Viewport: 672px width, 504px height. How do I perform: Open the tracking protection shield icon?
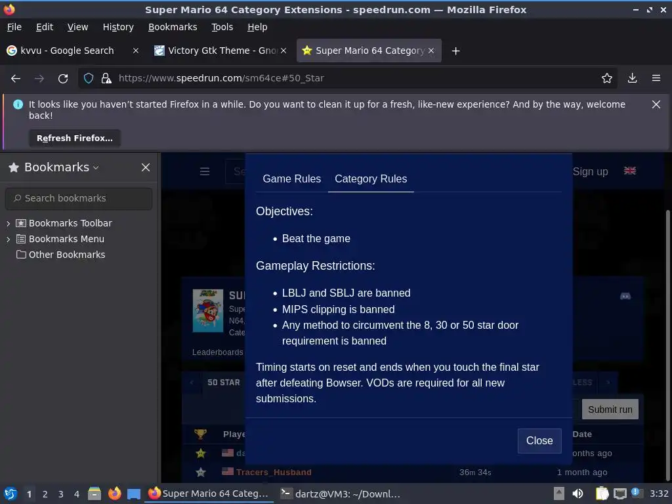[x=89, y=79]
